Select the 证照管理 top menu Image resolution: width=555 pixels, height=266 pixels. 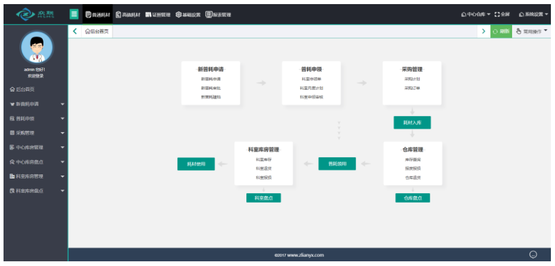(x=158, y=15)
